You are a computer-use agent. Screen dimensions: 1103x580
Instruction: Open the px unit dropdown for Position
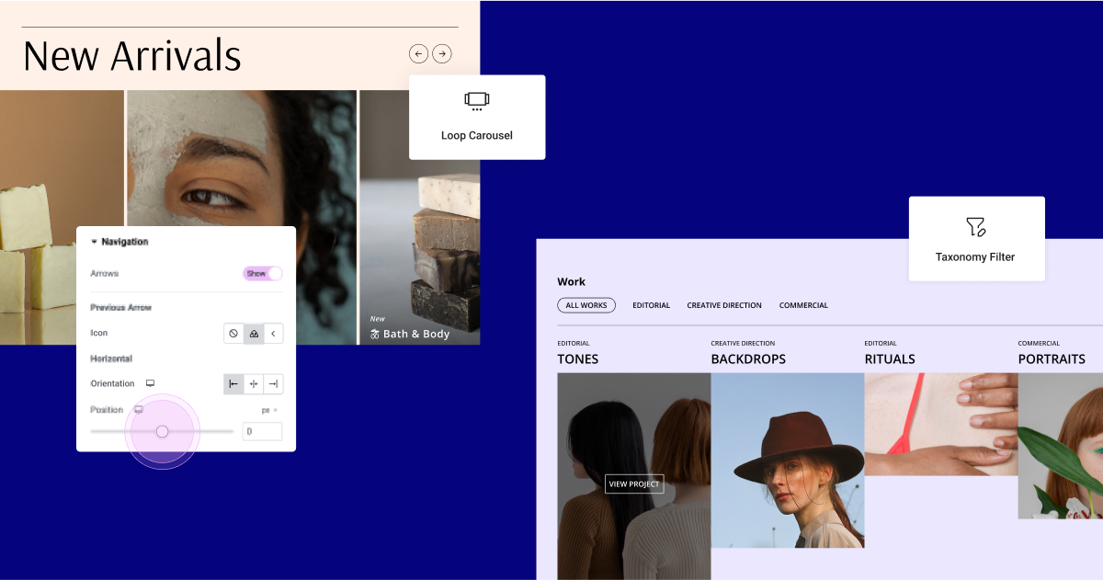269,410
